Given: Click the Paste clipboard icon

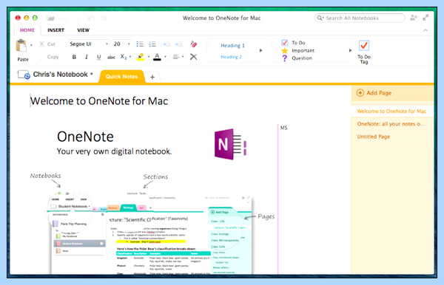Looking at the screenshot, I should [21, 46].
